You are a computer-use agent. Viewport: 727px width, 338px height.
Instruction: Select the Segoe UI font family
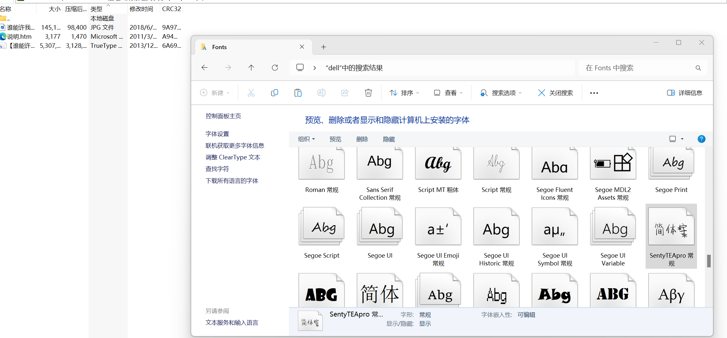pyautogui.click(x=380, y=233)
